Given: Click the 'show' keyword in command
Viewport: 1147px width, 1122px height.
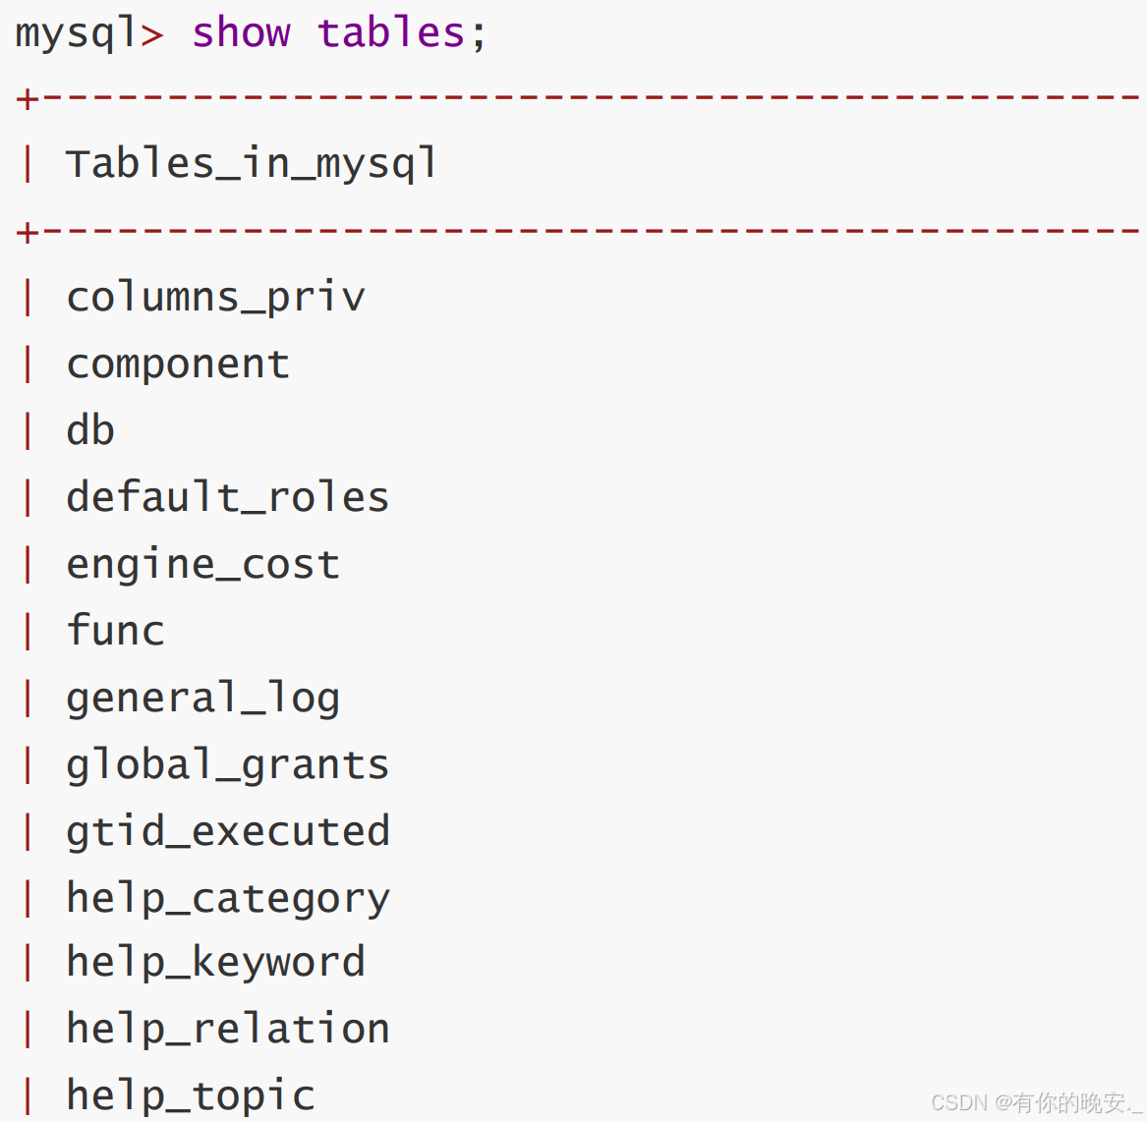Looking at the screenshot, I should tap(241, 32).
